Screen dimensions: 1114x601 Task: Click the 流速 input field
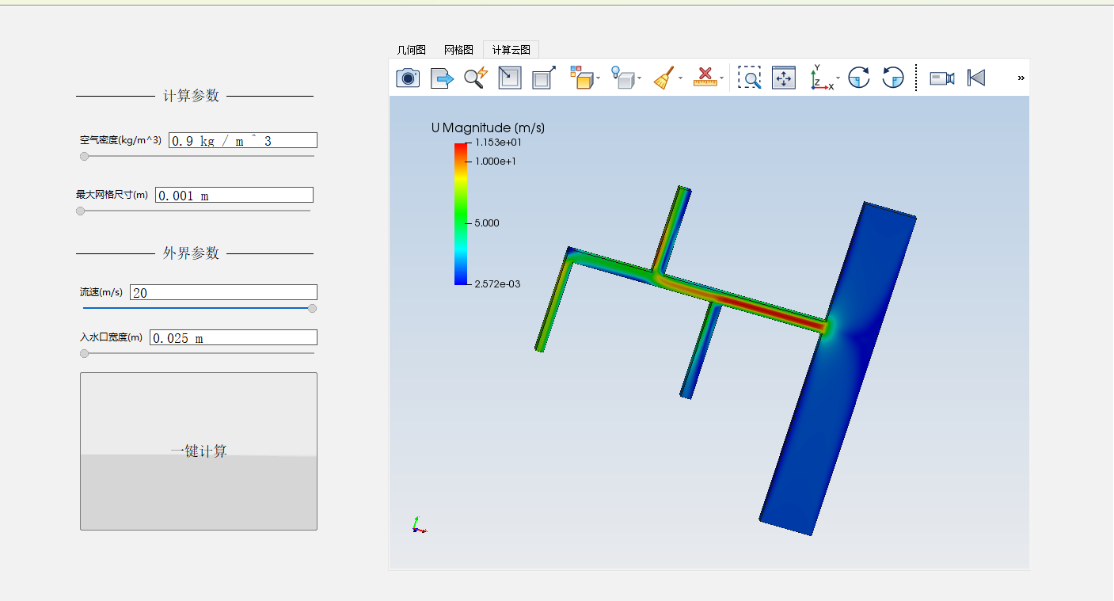pos(223,292)
